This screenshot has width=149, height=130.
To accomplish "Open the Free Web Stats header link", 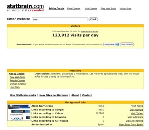I will click(108, 9).
